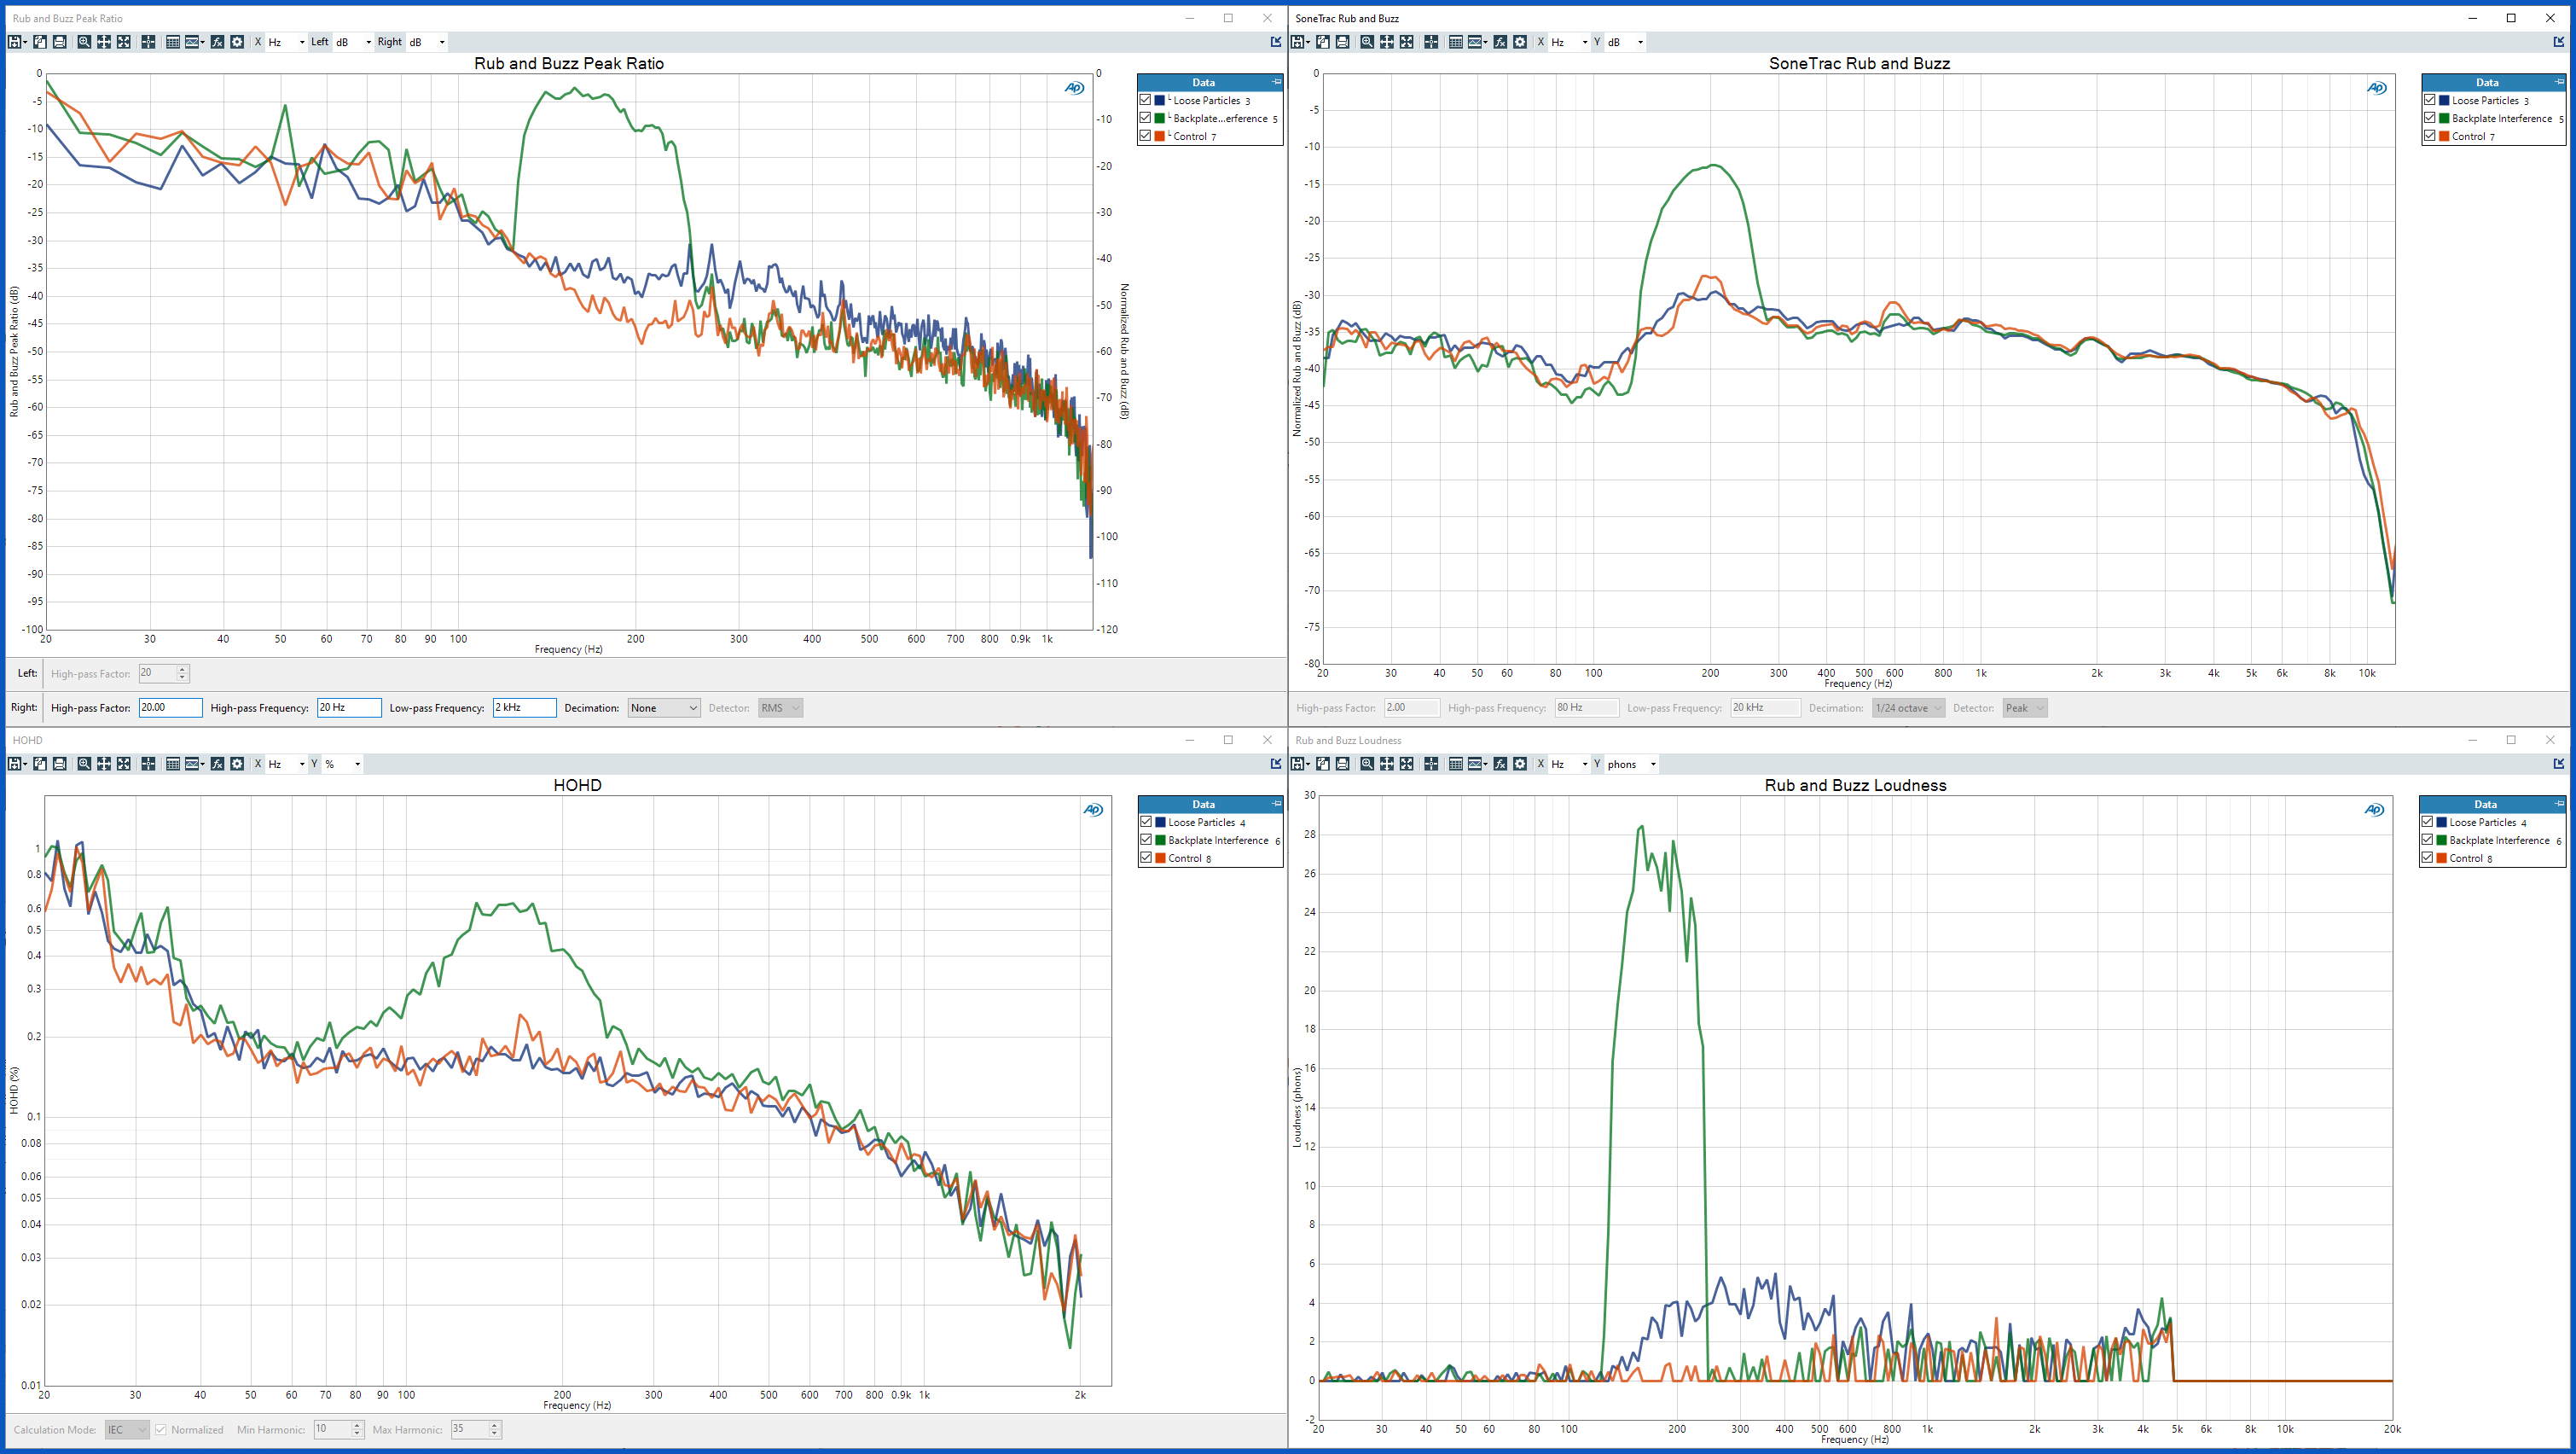Toggle the Control trace in the HOHD legend

[x=1146, y=858]
